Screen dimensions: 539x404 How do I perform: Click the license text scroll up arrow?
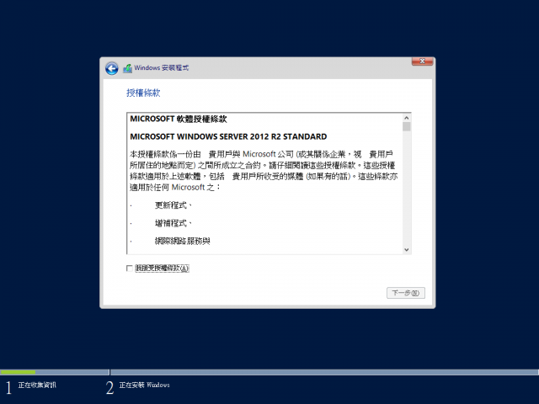pyautogui.click(x=407, y=118)
